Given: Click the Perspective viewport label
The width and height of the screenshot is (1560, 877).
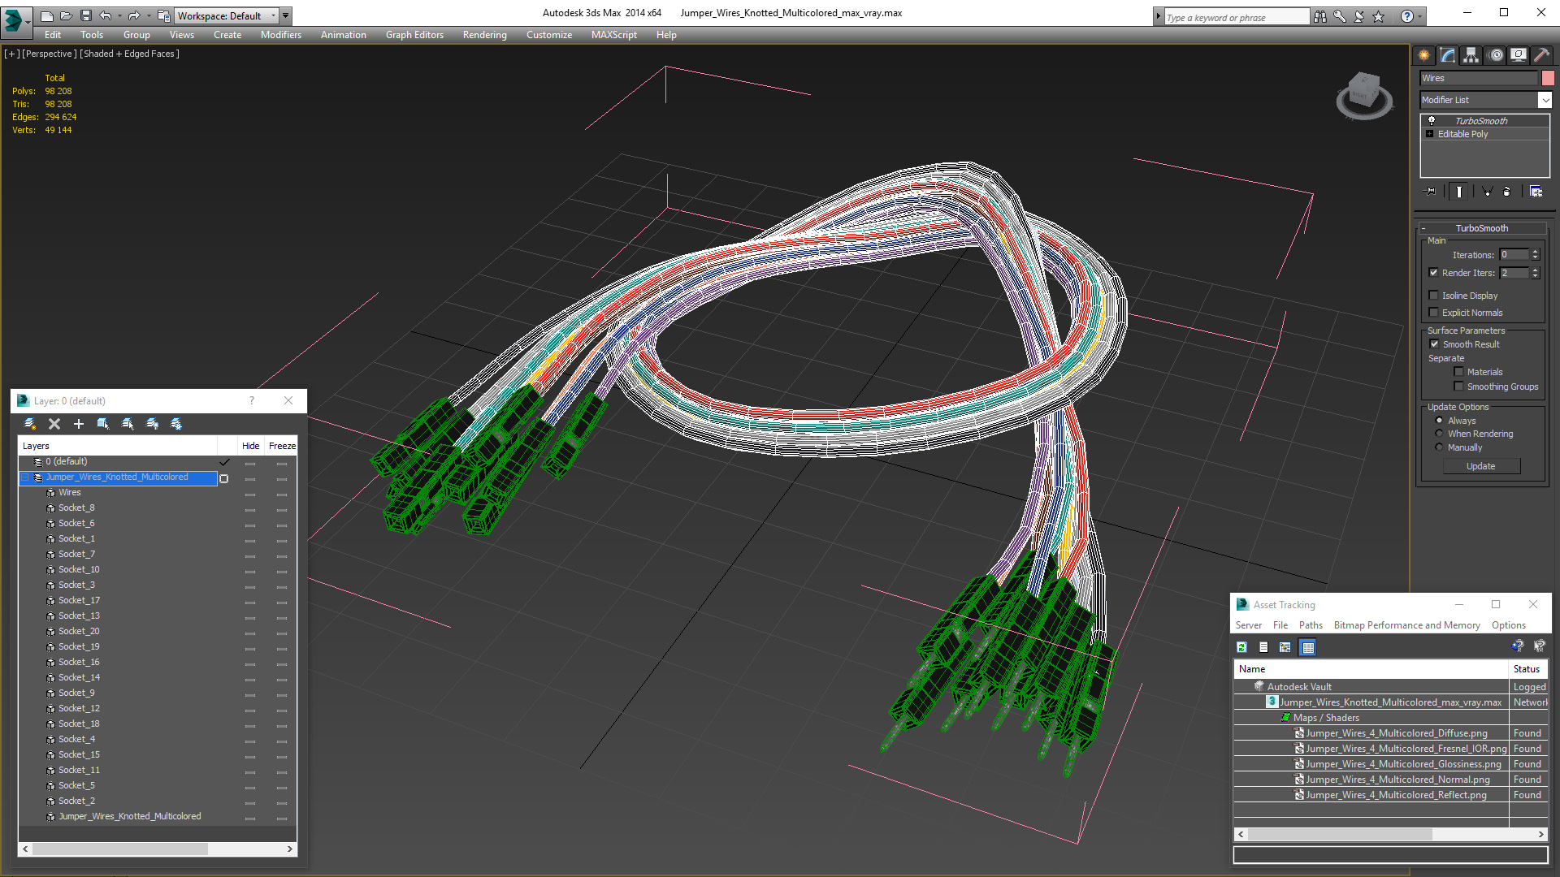Looking at the screenshot, I should (50, 54).
